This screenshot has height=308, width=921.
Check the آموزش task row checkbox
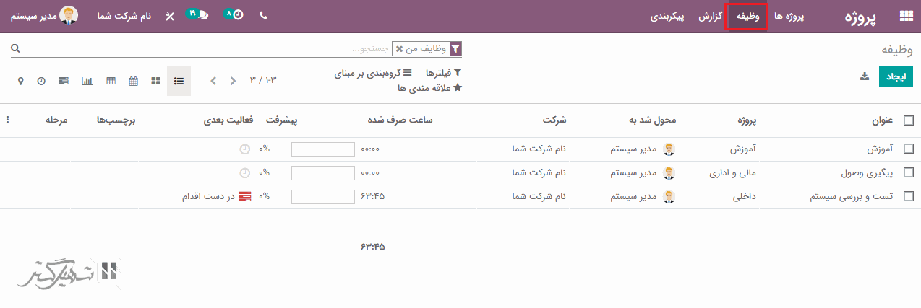(908, 149)
